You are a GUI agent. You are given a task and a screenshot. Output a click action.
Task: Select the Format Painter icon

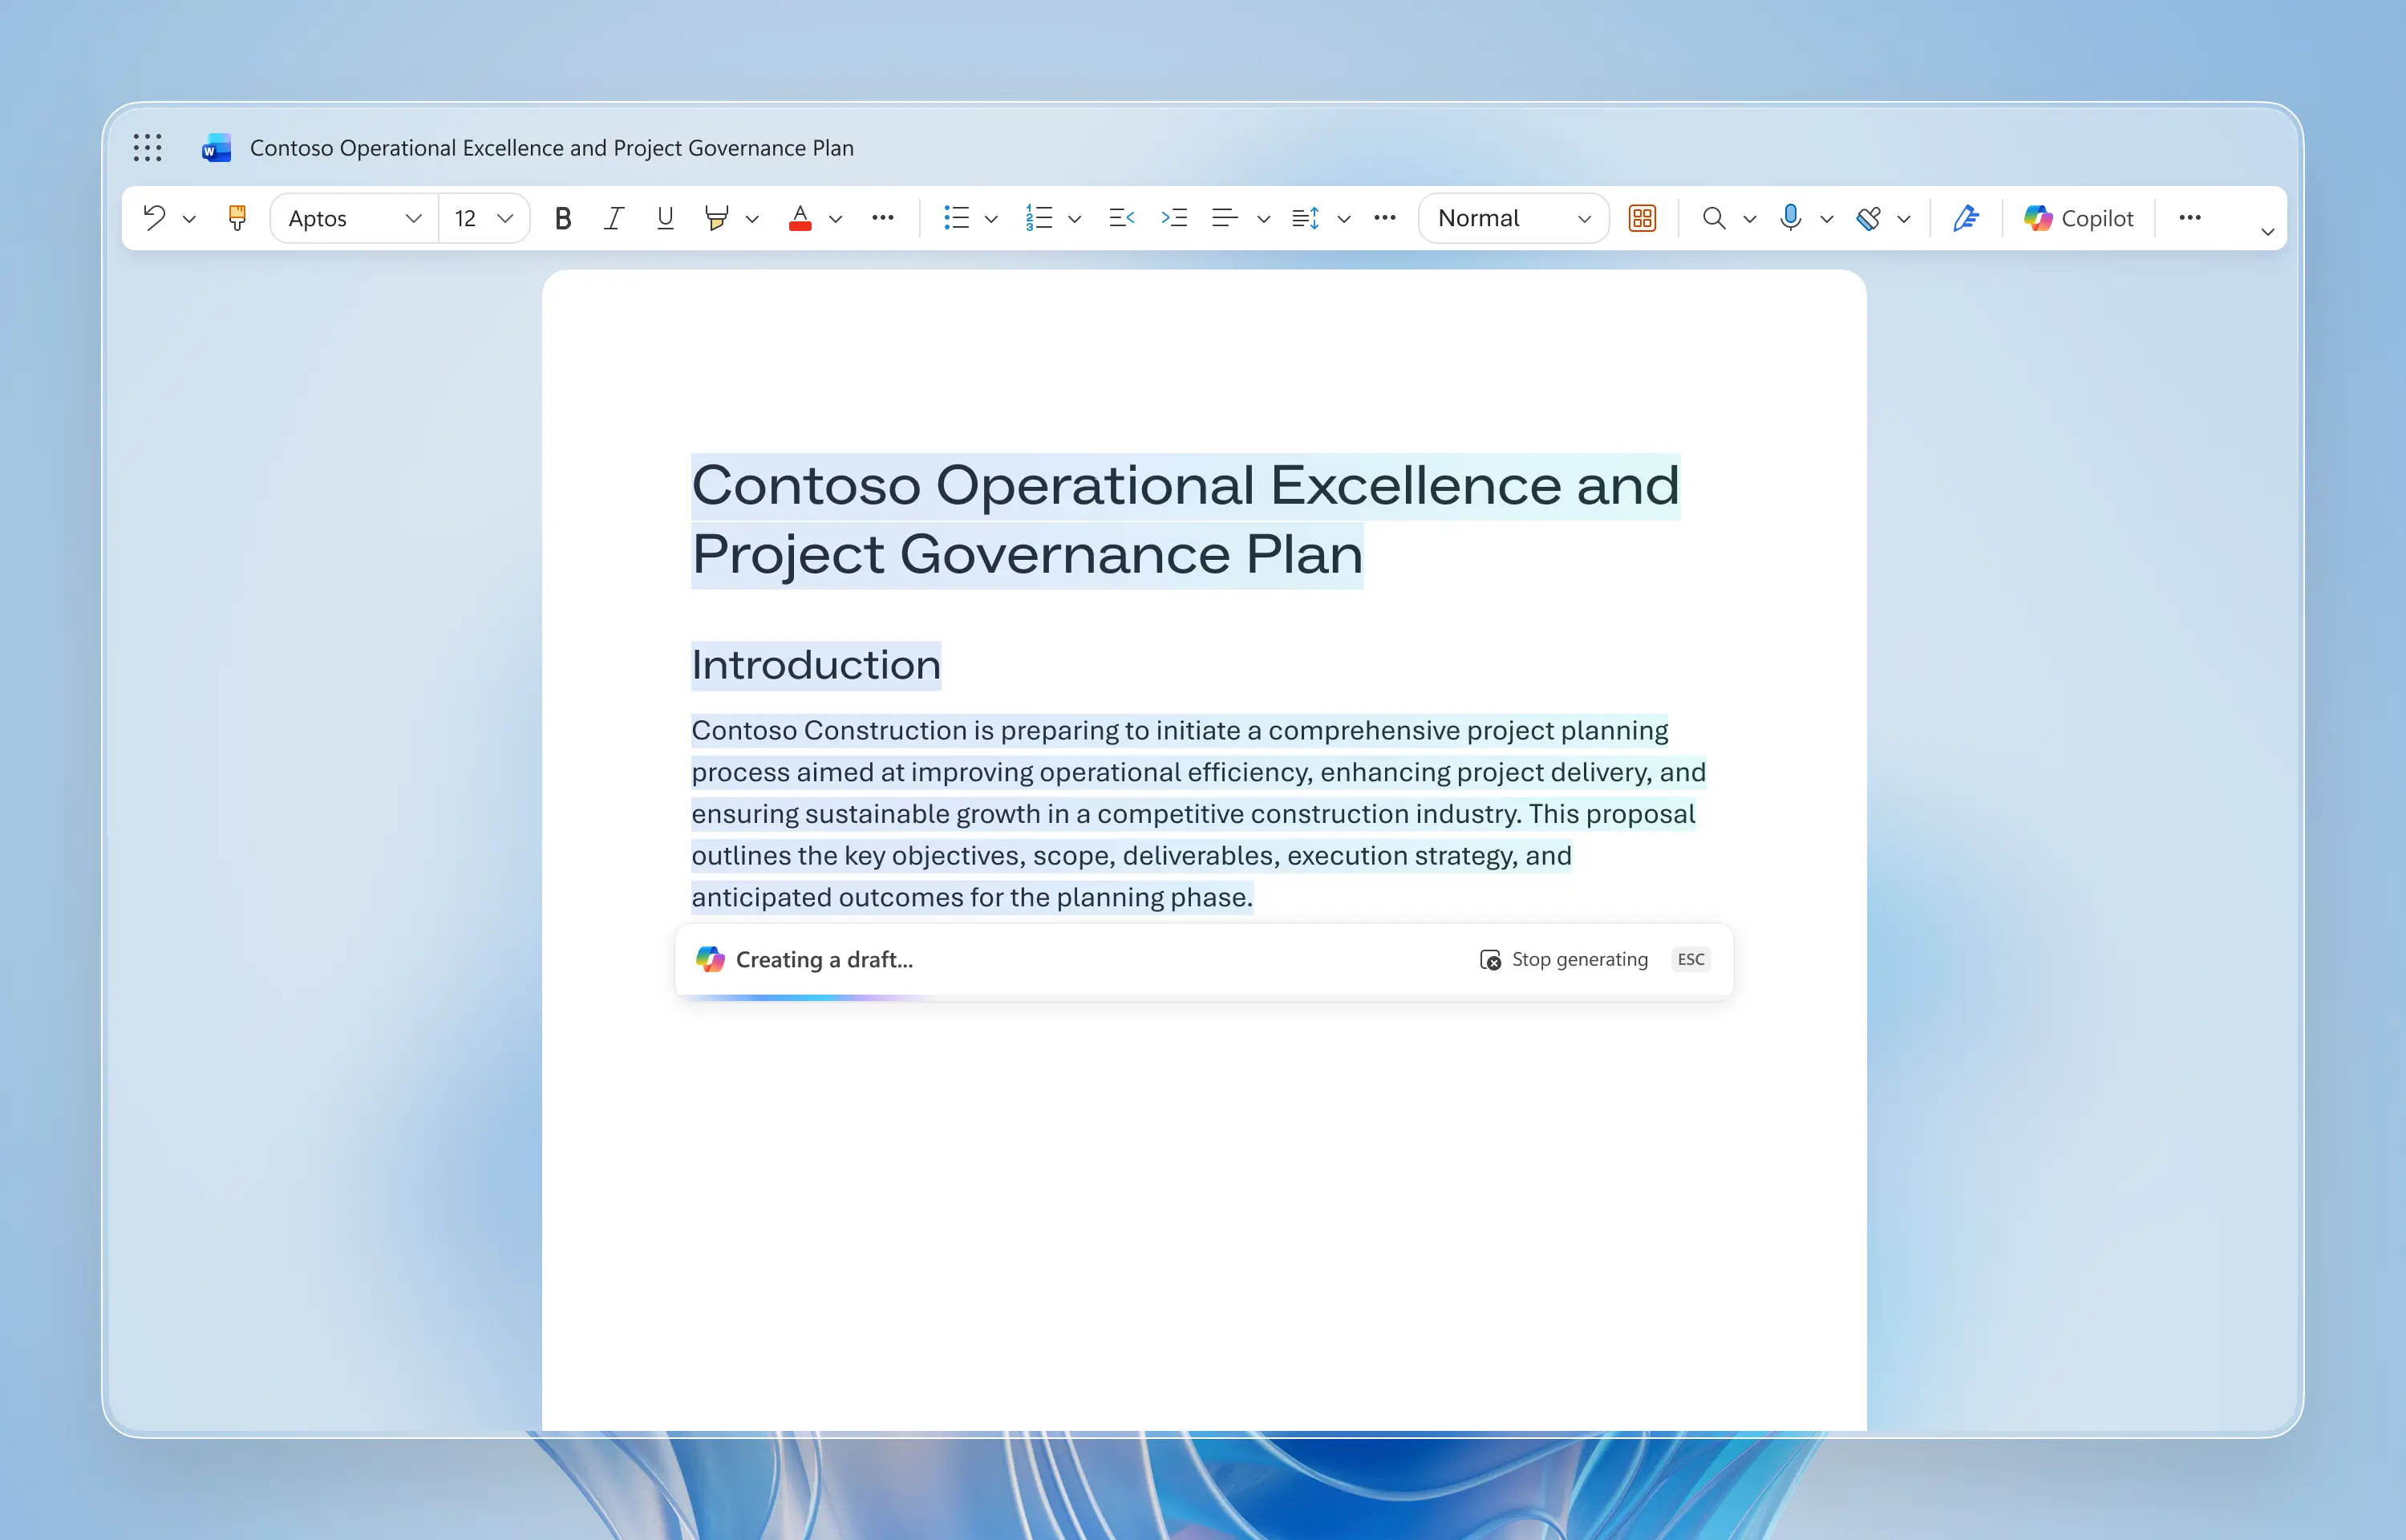coord(237,218)
